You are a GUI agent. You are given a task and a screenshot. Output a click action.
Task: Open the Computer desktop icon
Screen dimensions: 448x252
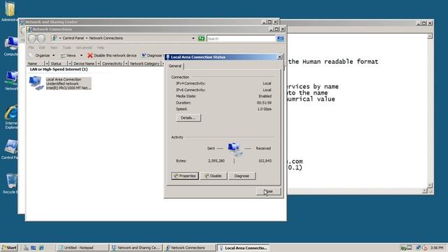tap(11, 45)
